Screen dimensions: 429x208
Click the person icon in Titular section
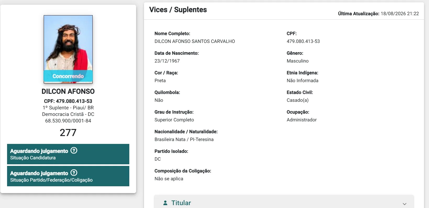(165, 203)
